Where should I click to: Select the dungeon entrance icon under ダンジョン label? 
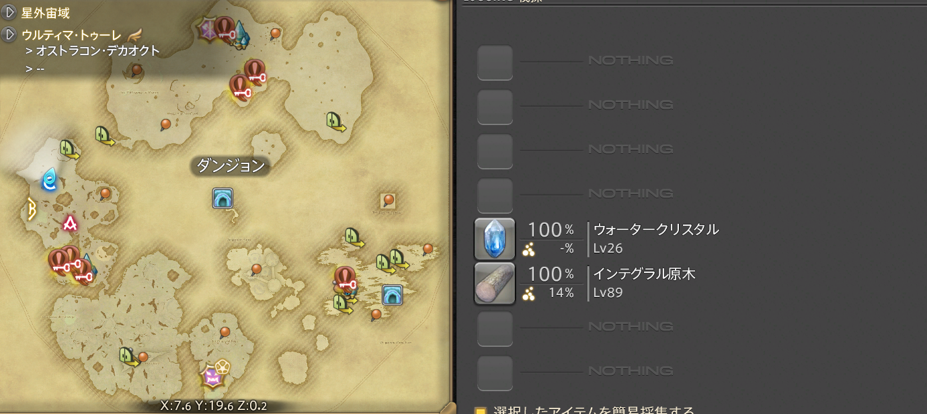[223, 198]
